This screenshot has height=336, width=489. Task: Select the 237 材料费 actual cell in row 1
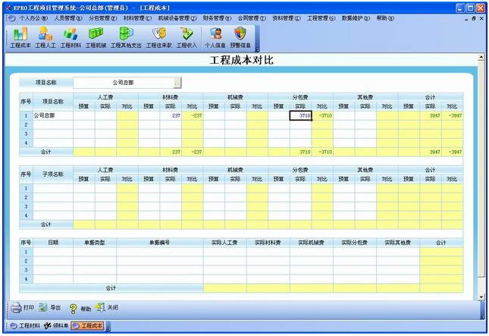171,116
